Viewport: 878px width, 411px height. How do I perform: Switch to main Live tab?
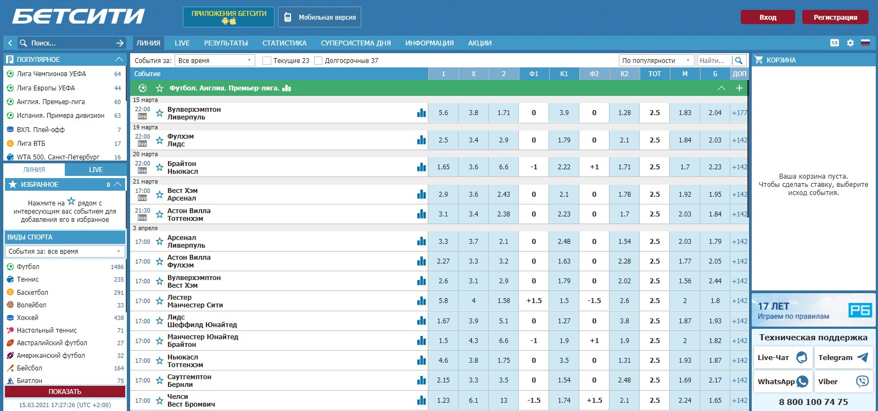click(x=182, y=43)
